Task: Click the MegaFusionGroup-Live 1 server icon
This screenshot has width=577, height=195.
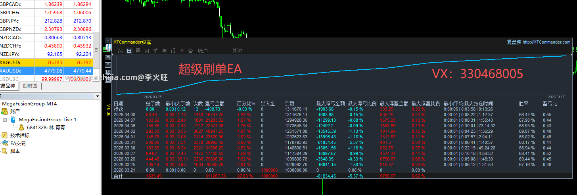Action: click(13, 119)
